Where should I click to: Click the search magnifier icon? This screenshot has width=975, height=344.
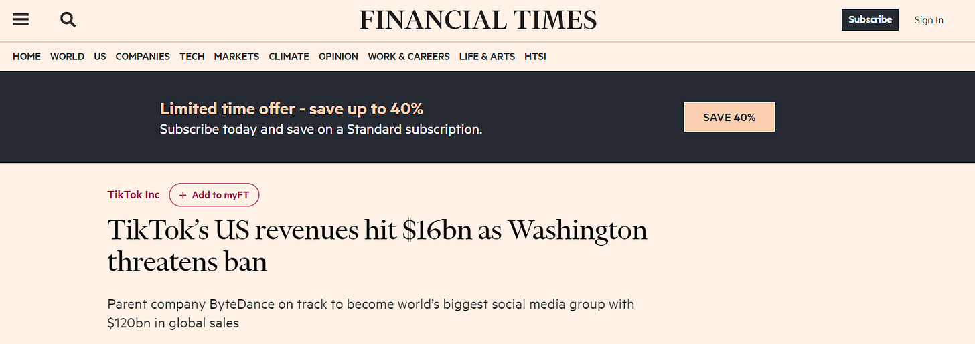[x=68, y=19]
